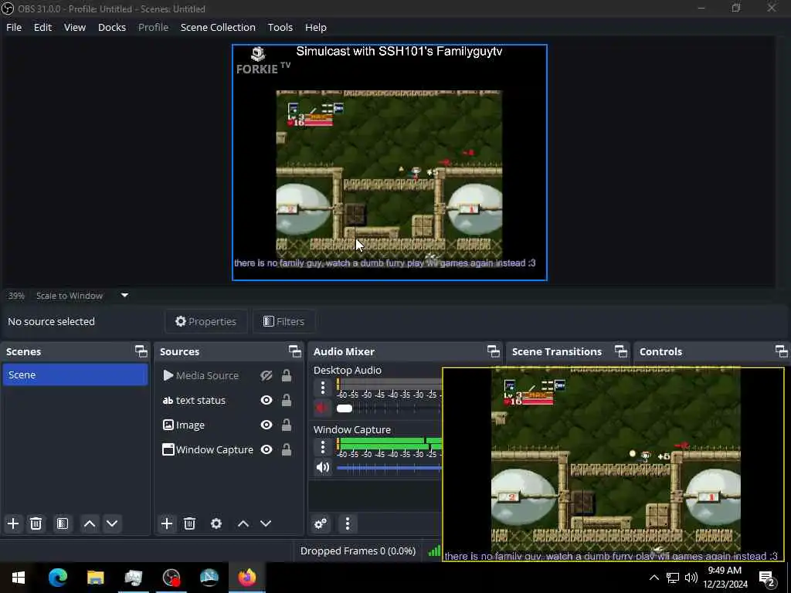Open volume control in system tray
Screen dimensions: 791x593
pyautogui.click(x=691, y=578)
